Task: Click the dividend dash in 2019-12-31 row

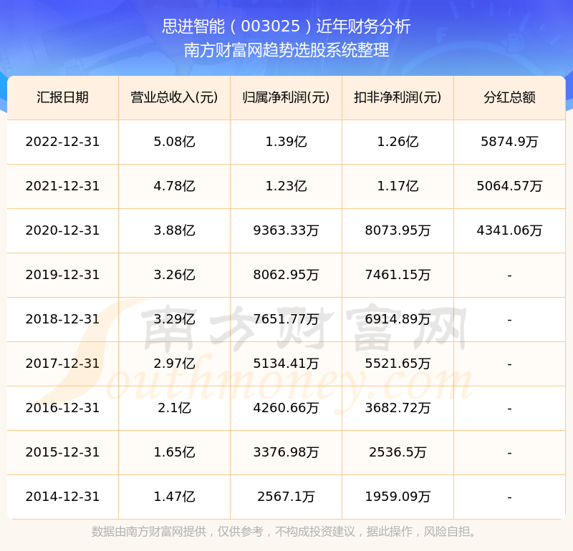Action: click(x=509, y=275)
